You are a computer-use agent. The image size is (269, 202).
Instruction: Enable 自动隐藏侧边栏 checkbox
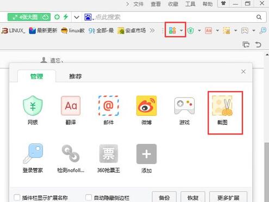pos(89,197)
